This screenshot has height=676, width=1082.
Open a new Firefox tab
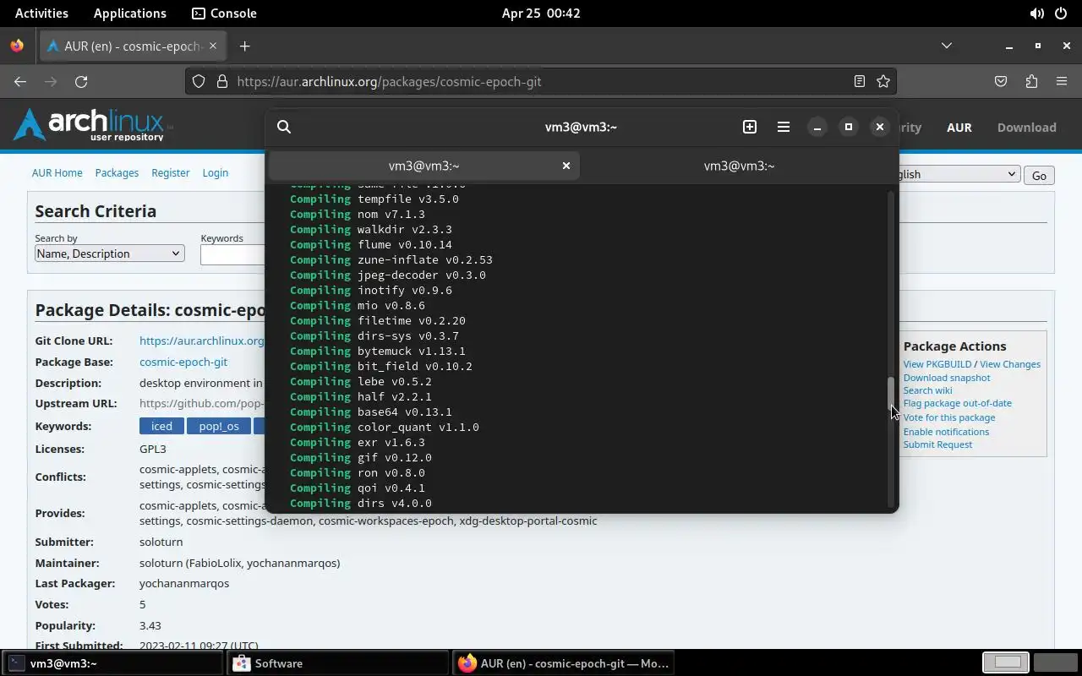tap(245, 46)
